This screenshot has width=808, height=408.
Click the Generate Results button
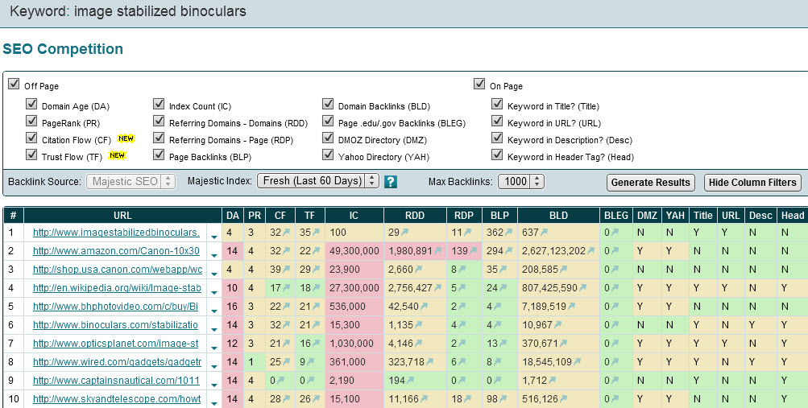pyautogui.click(x=650, y=182)
